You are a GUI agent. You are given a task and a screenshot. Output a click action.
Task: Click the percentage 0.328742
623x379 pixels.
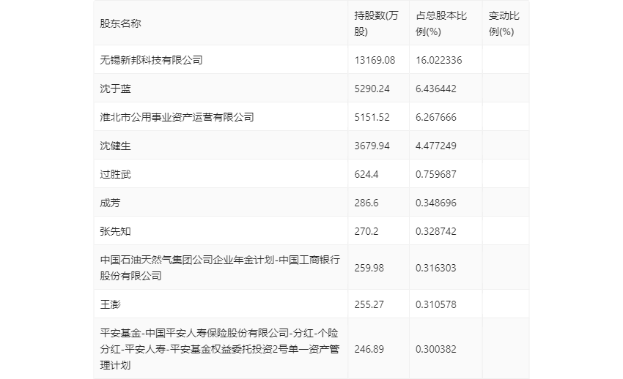click(436, 231)
